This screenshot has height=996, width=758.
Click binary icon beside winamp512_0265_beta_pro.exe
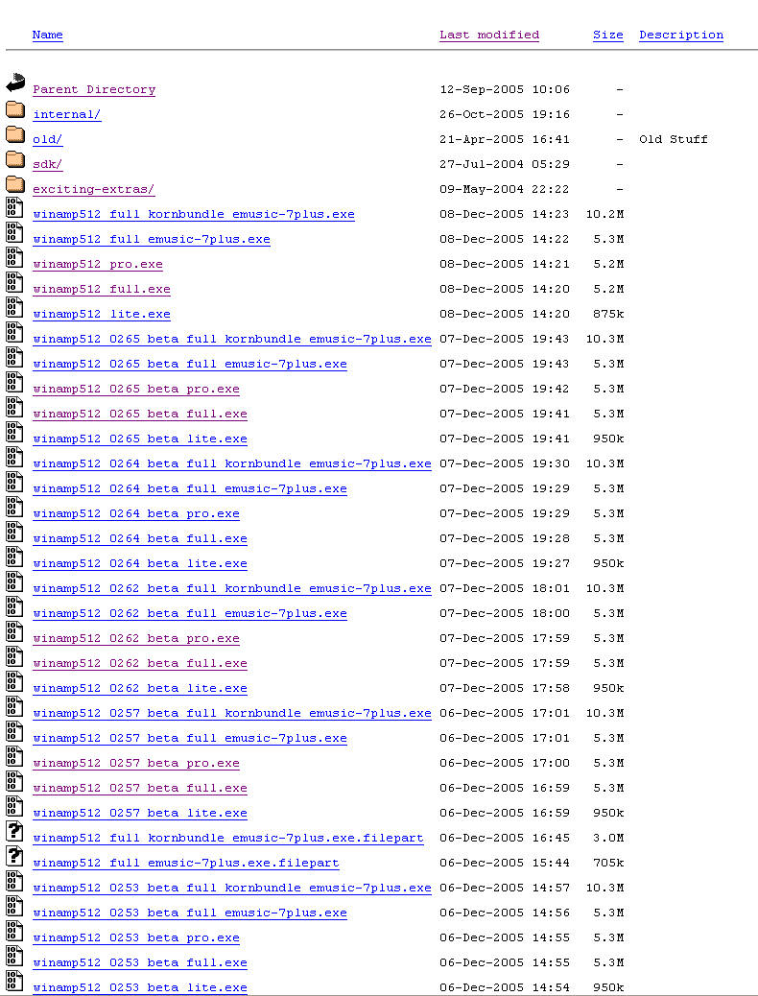pyautogui.click(x=14, y=383)
